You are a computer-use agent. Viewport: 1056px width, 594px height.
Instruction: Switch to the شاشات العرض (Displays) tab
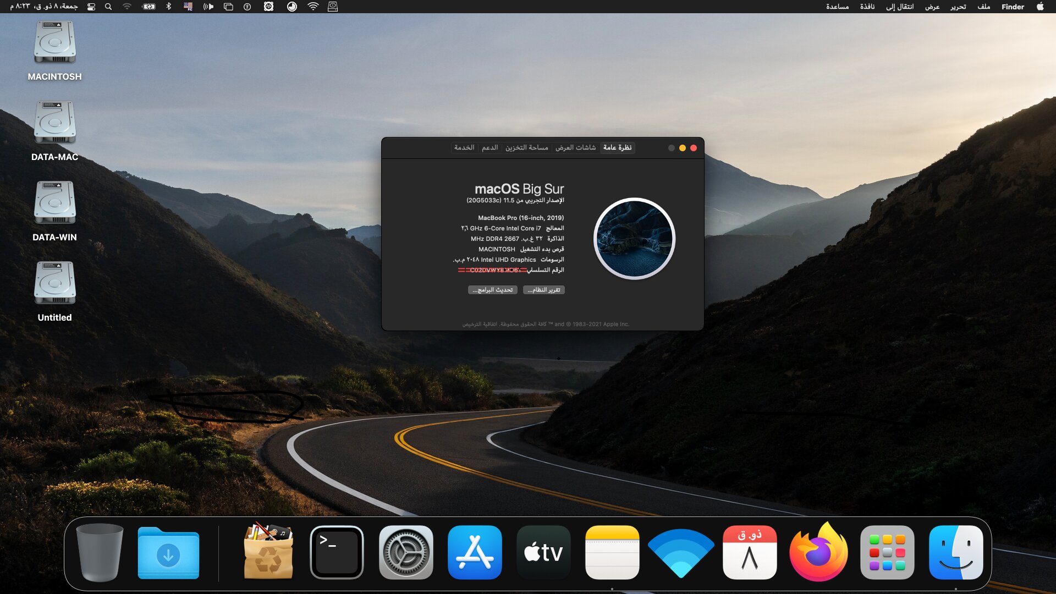click(575, 147)
